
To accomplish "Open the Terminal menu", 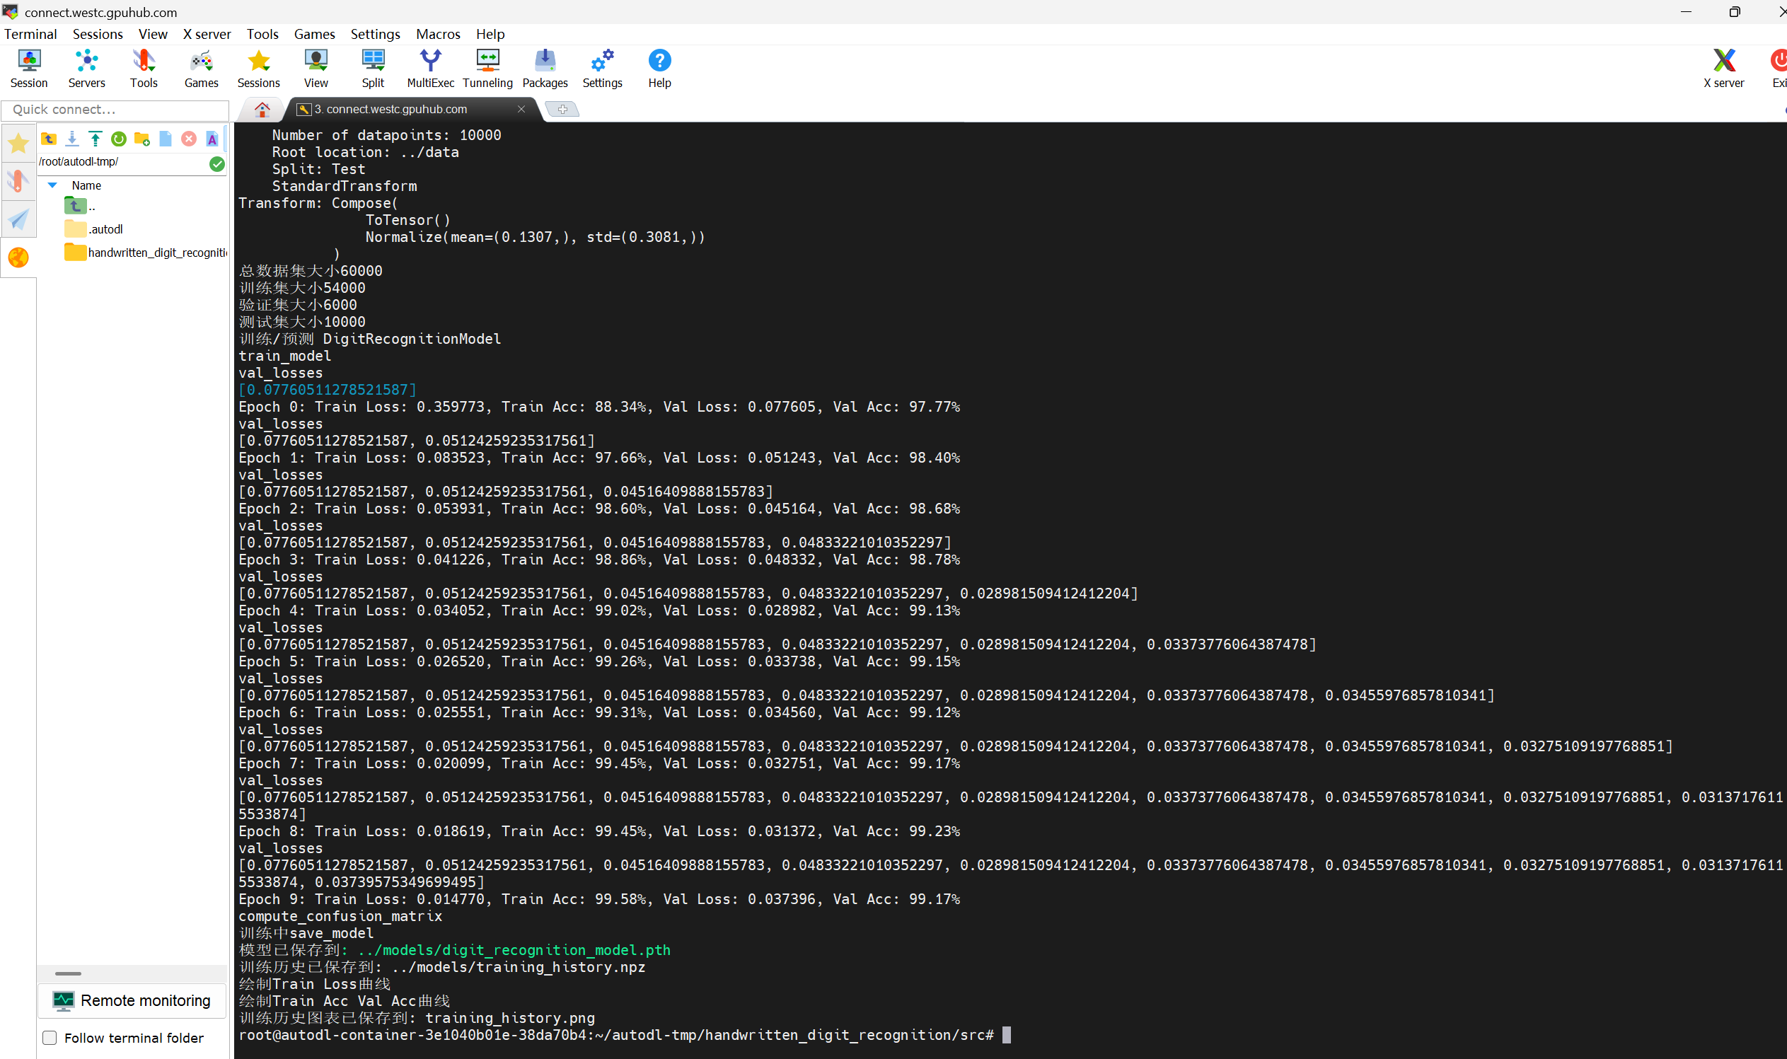I will pyautogui.click(x=30, y=34).
